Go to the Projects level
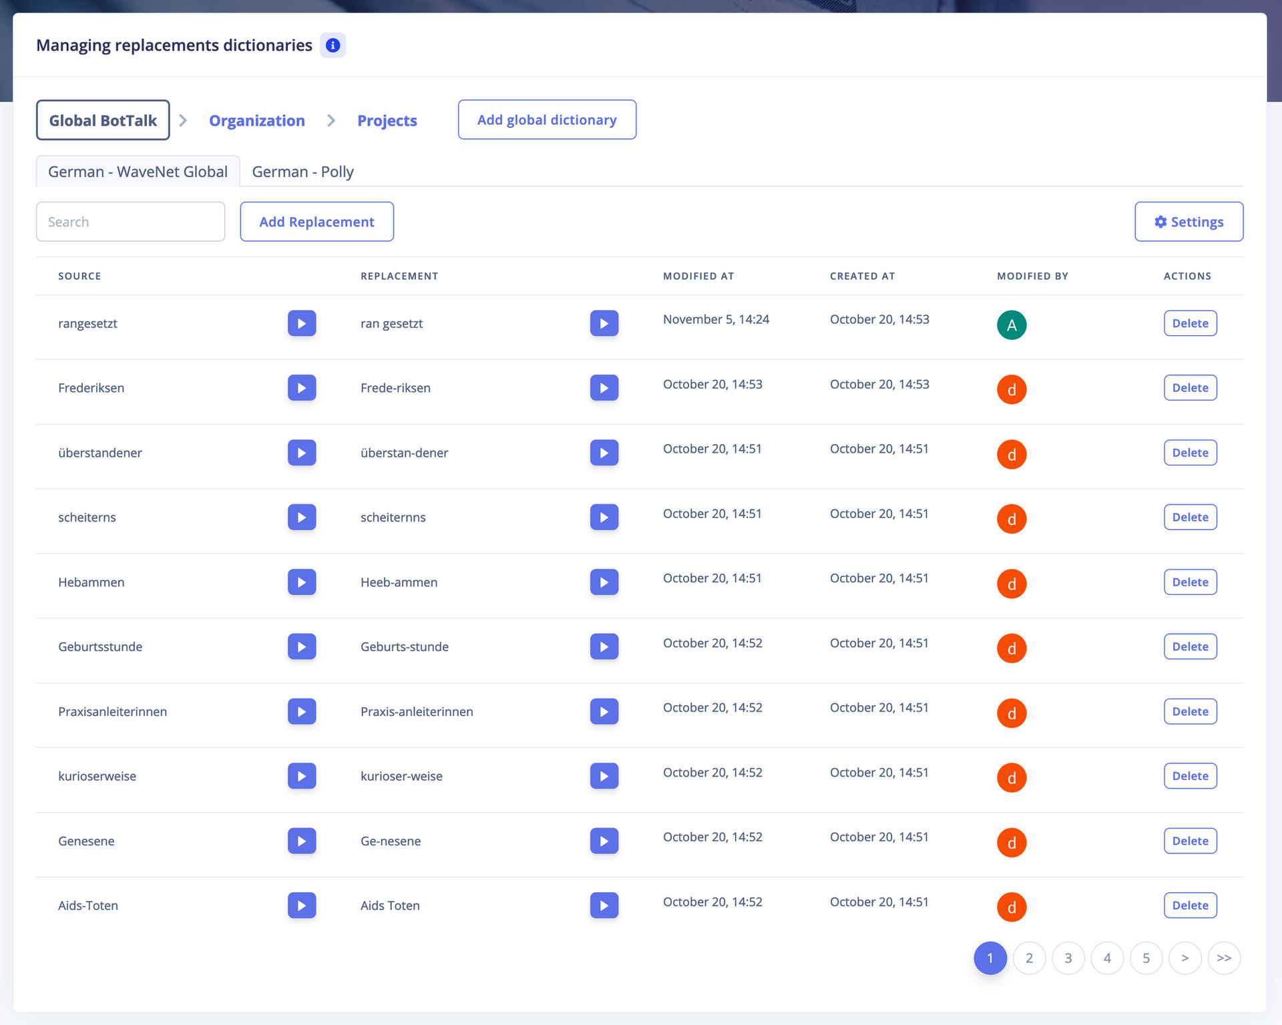Screen dimensions: 1282x1025 pos(387,121)
